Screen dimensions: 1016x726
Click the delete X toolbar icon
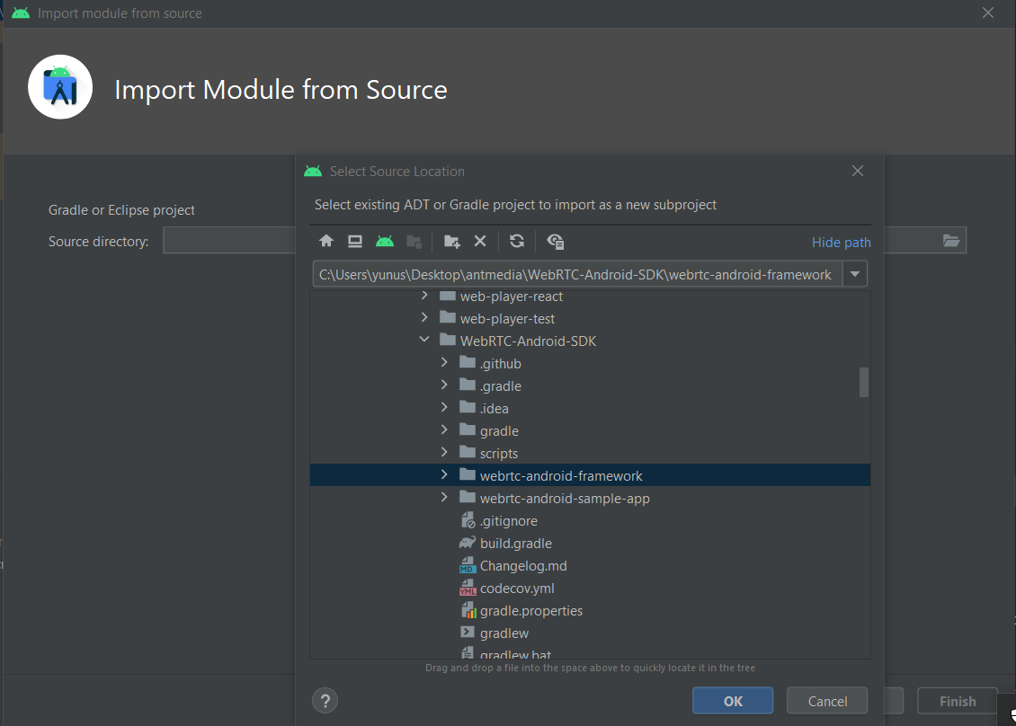(480, 241)
